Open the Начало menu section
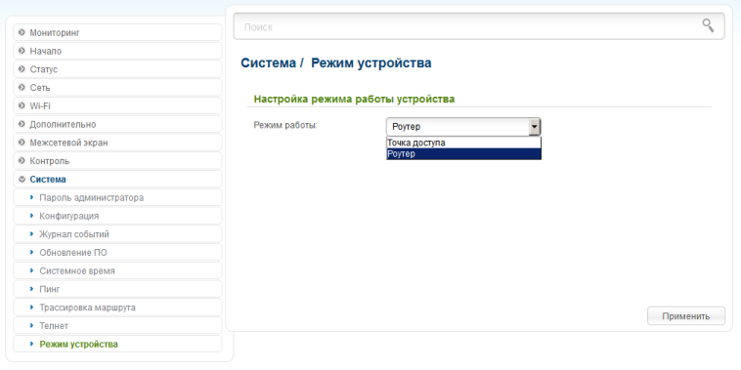Image resolution: width=741 pixels, height=370 pixels. [x=117, y=51]
